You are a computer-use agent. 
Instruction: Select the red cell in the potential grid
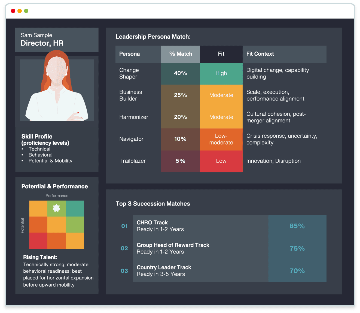pyautogui.click(x=38, y=241)
